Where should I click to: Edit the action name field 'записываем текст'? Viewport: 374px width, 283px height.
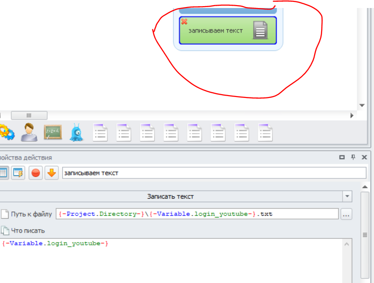coord(214,173)
